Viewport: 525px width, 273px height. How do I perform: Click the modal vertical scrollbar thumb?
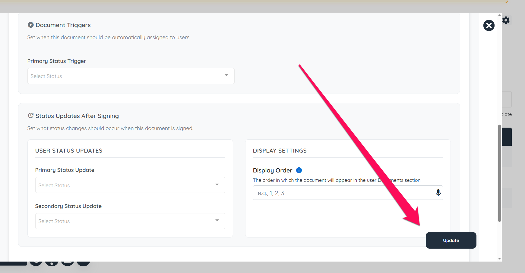(x=499, y=173)
